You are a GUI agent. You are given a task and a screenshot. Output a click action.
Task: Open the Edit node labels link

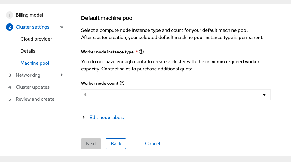point(107,118)
